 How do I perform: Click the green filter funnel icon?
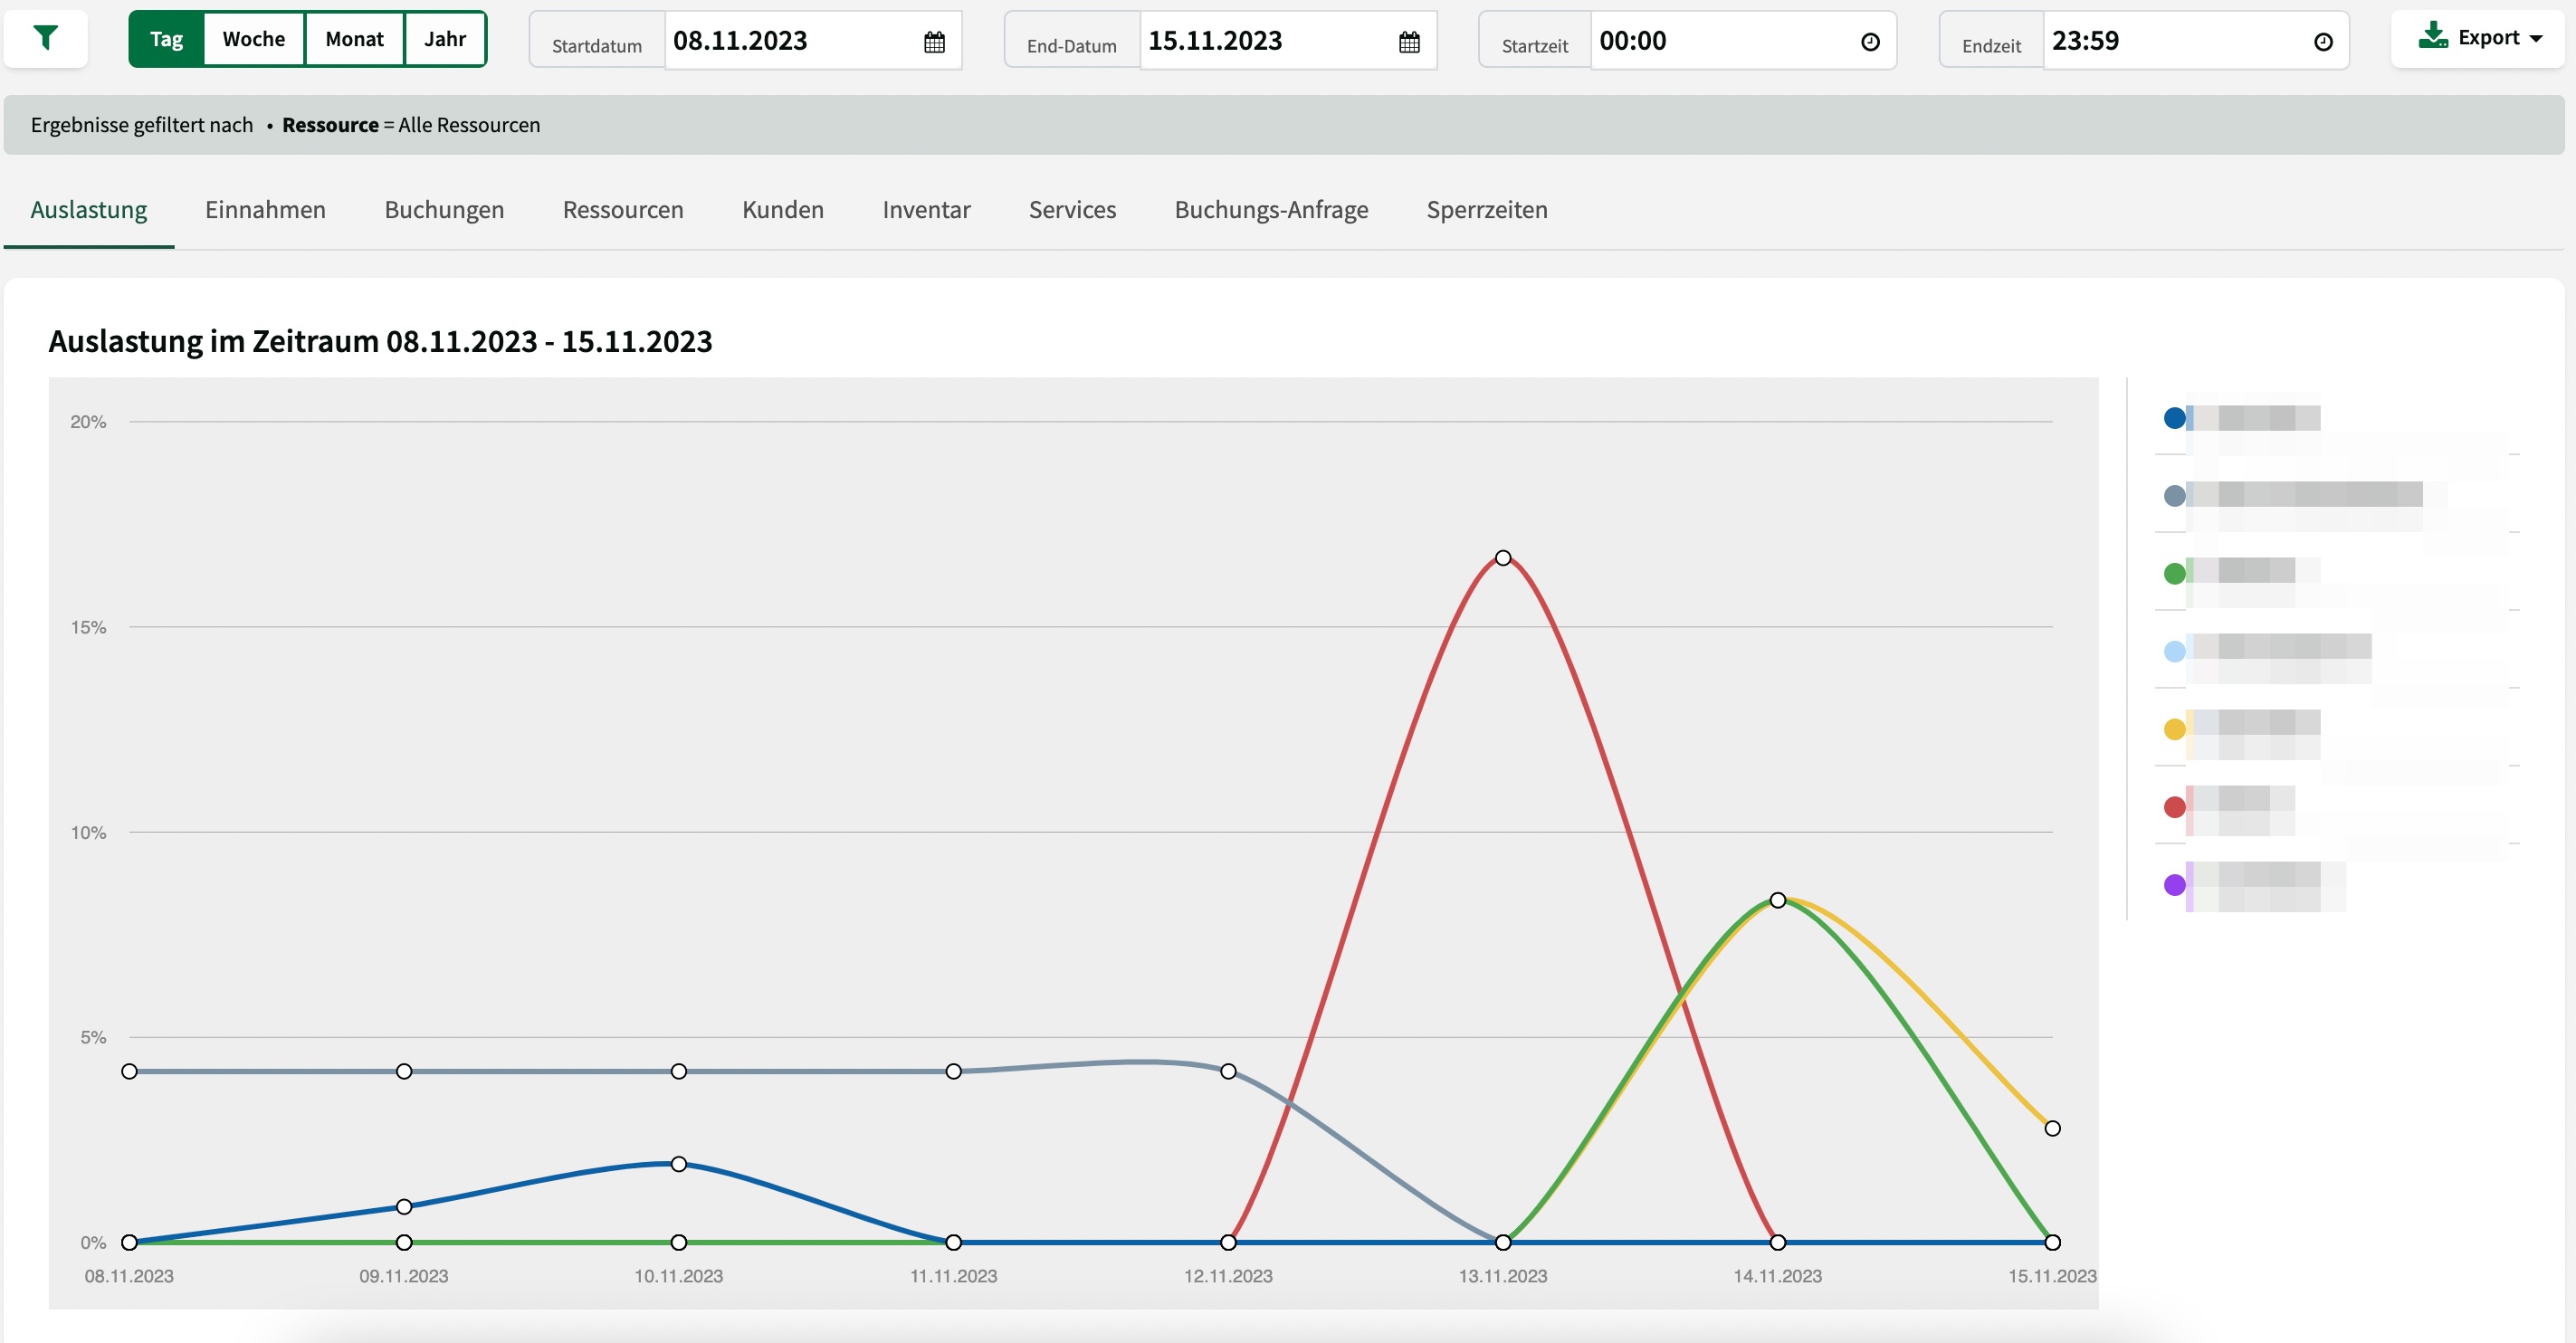45,39
